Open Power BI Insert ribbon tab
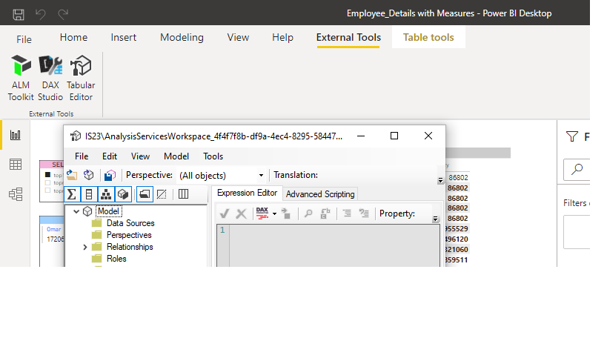This screenshot has width=607, height=341. tap(124, 38)
